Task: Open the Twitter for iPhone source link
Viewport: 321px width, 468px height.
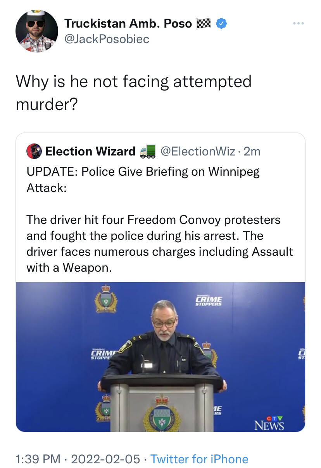Action: (199, 459)
